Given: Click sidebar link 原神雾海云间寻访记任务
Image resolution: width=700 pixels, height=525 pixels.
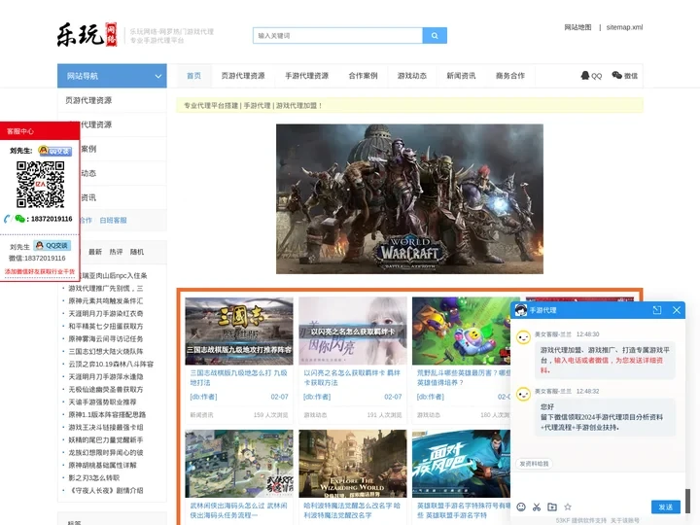Looking at the screenshot, I should (x=106, y=339).
